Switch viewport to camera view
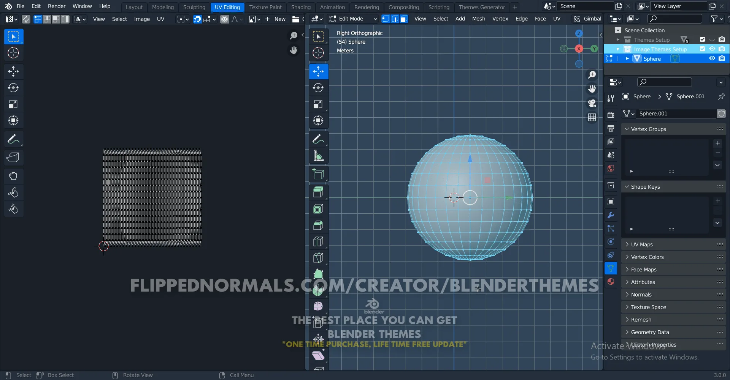The image size is (730, 380). 592,103
